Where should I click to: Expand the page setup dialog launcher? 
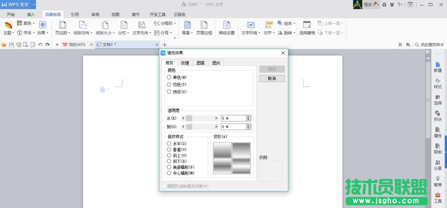pos(175,38)
